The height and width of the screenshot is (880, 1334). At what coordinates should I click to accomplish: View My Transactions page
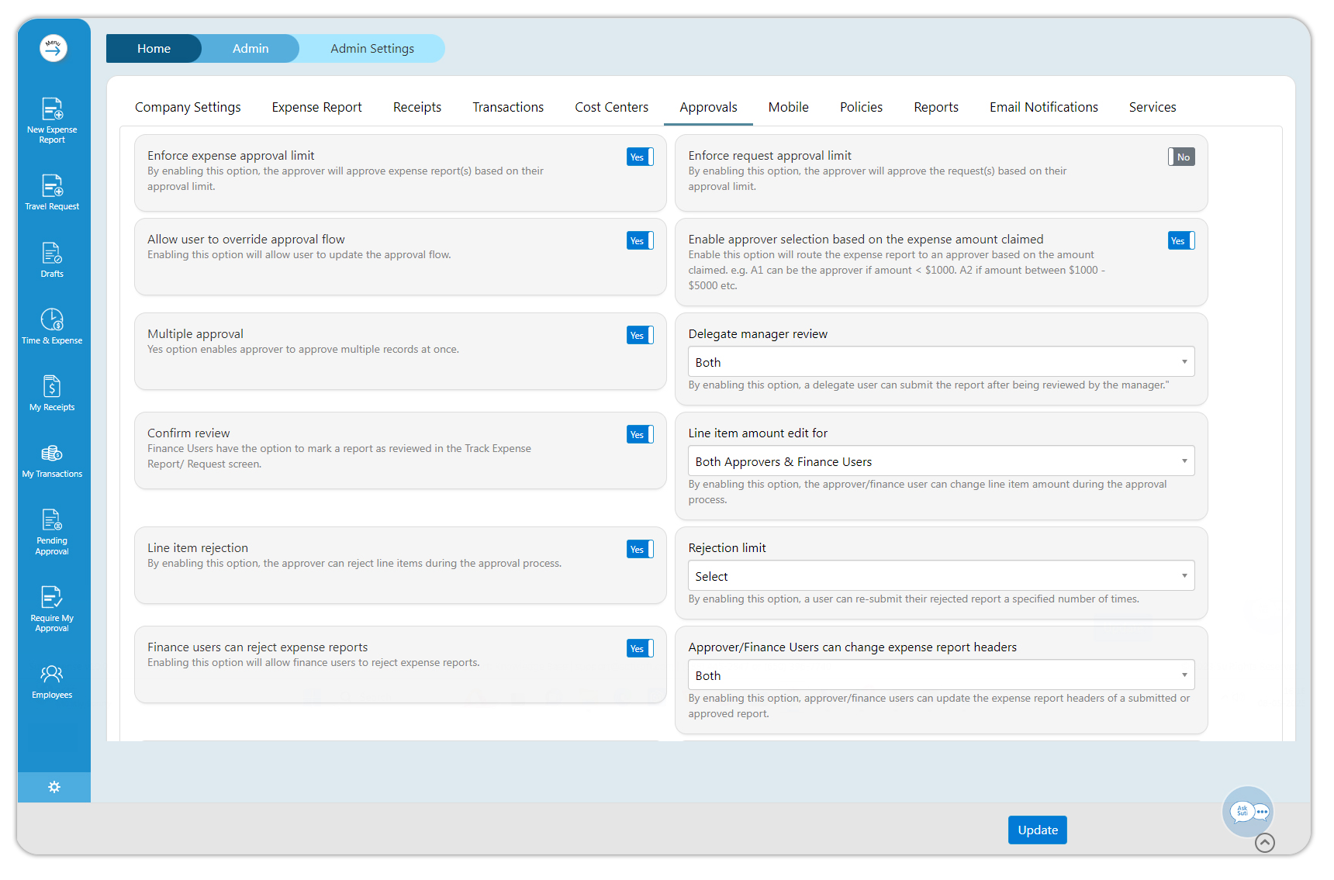click(52, 460)
